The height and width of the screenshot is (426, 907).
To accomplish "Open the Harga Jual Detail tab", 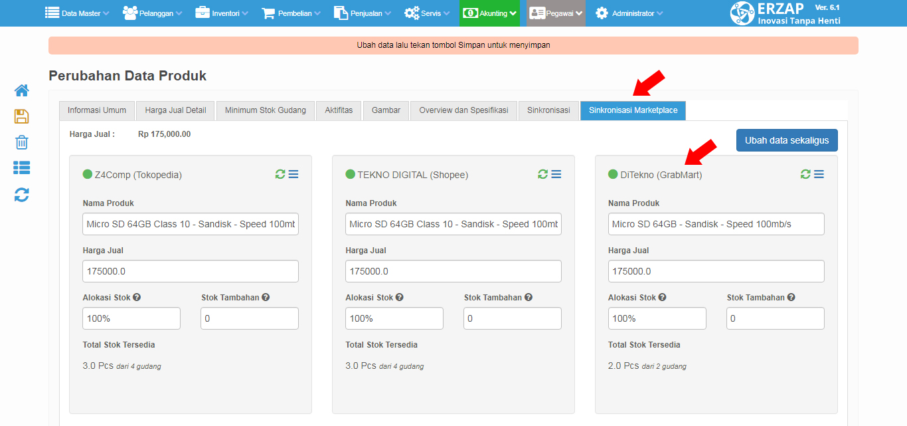I will 176,110.
